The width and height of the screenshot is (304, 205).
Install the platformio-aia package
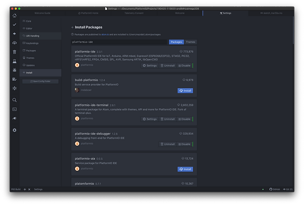185,169
